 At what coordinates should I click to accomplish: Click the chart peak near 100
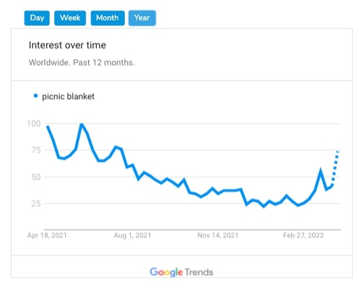pos(81,125)
